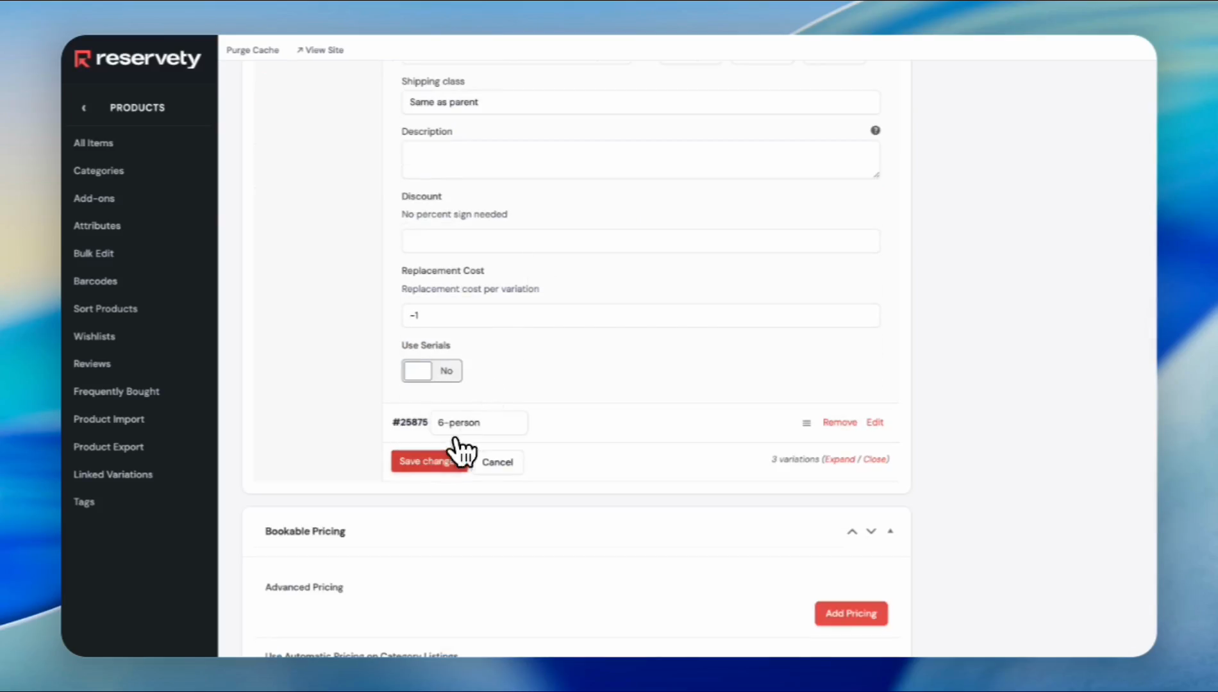Click the Replacement Cost input field
This screenshot has height=692, width=1218.
click(x=640, y=316)
